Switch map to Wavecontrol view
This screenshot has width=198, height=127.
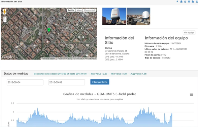(x=89, y=10)
